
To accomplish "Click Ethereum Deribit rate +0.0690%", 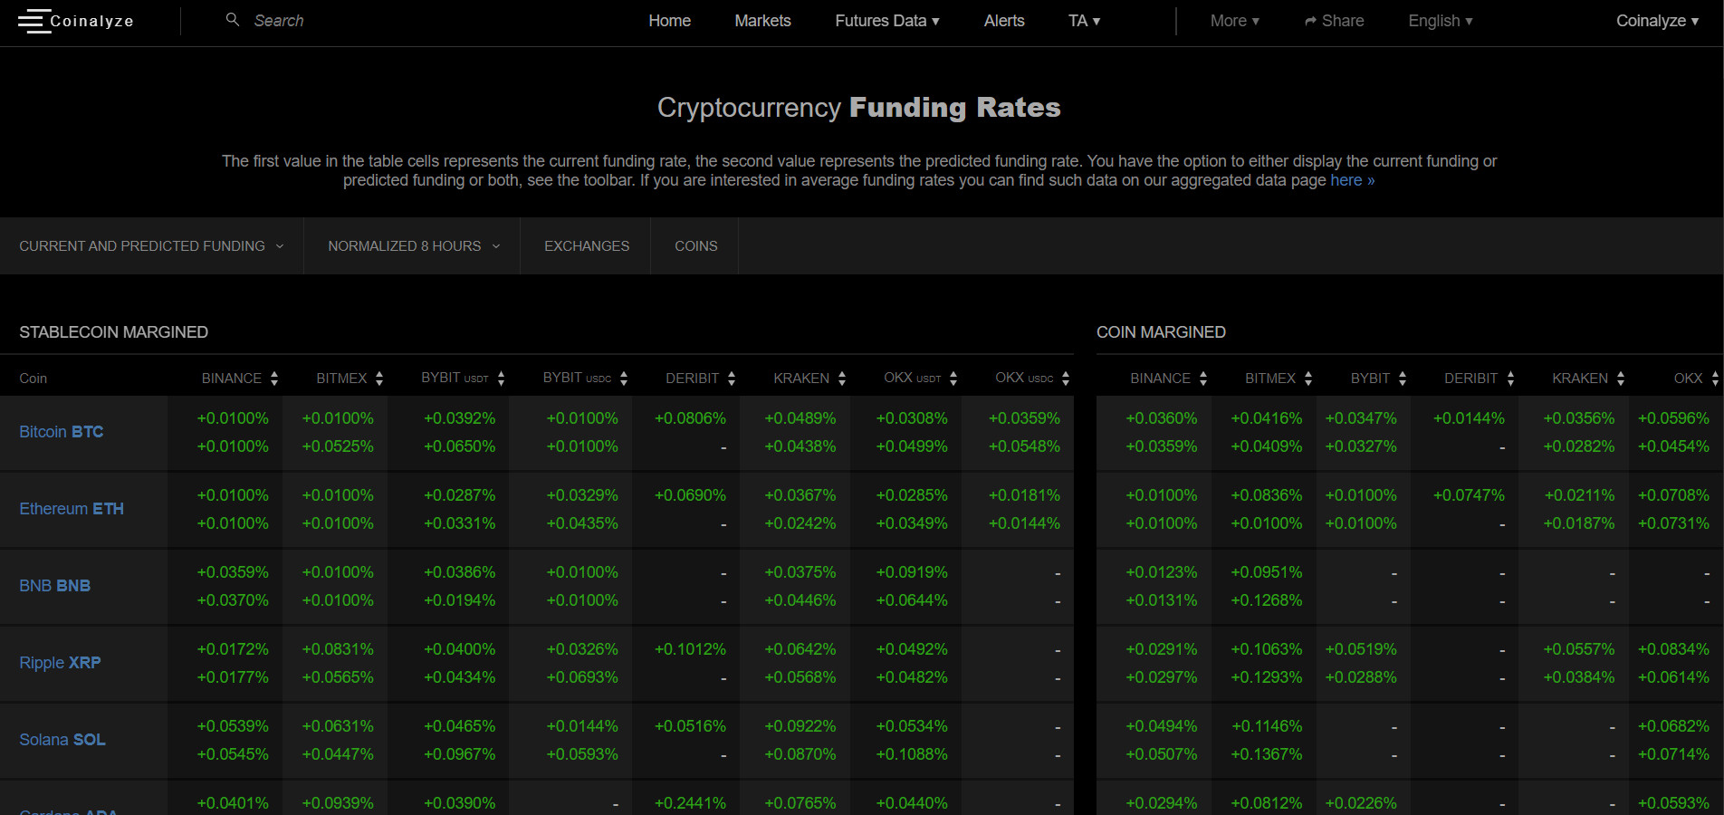I will 690,495.
